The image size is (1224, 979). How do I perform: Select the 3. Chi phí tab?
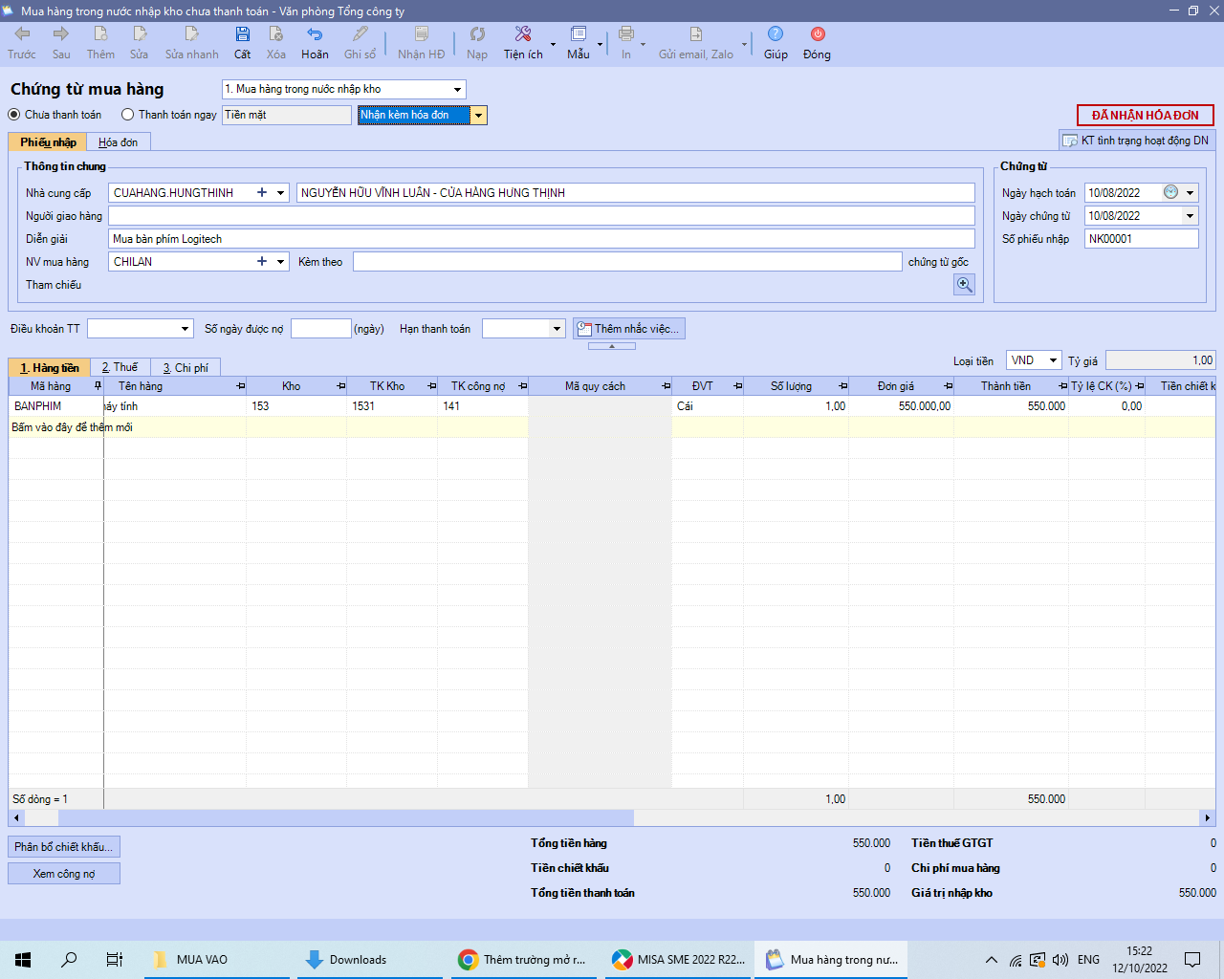(186, 367)
